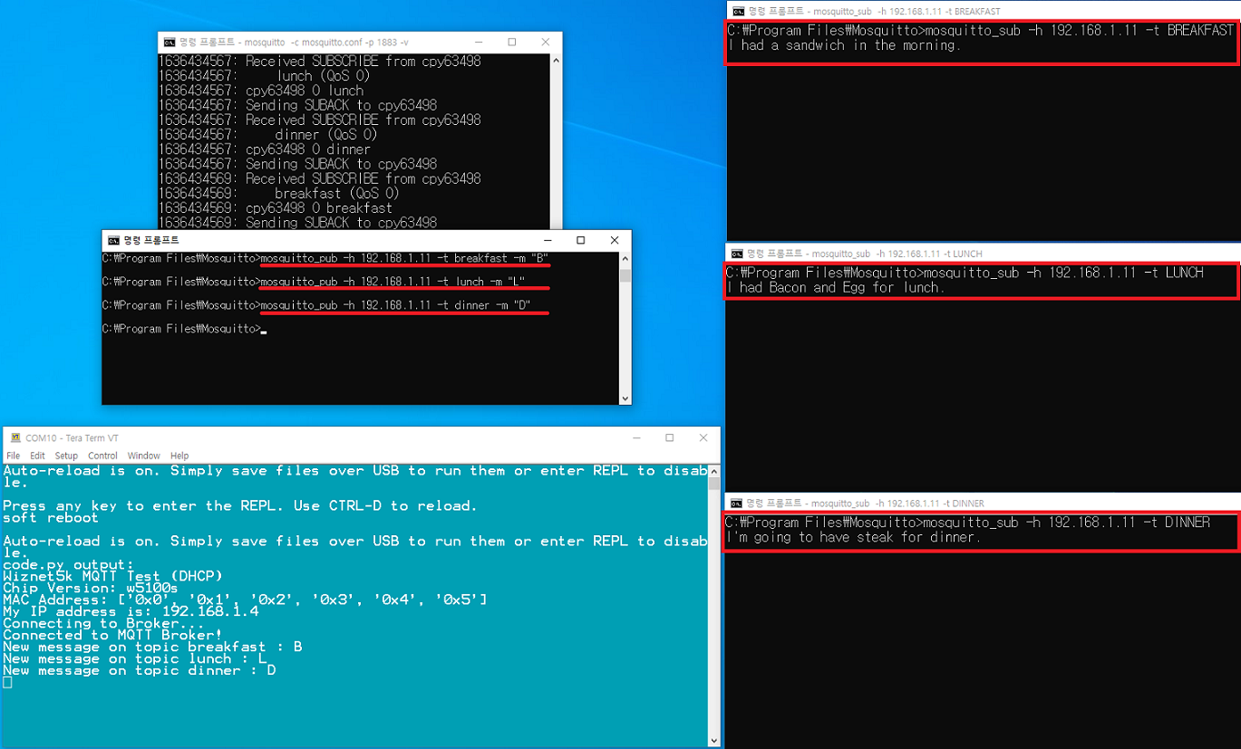
Task: Click the LUNCH subscriber window title bar
Action: click(x=983, y=254)
